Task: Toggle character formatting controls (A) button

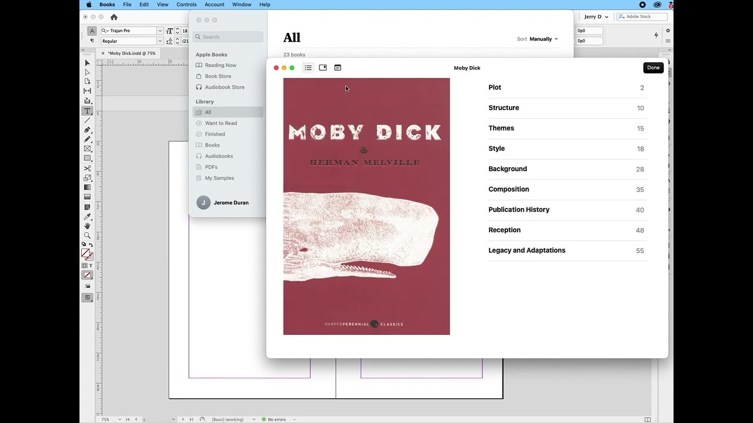Action: point(92,31)
